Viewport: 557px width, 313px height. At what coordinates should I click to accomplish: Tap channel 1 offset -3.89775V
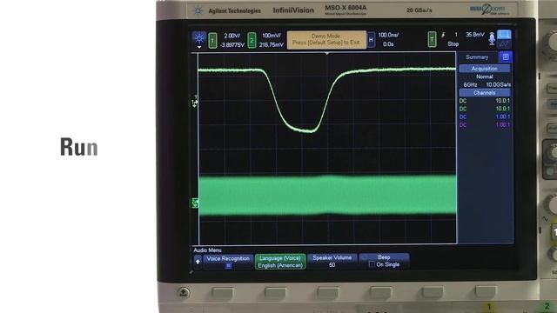(x=232, y=45)
